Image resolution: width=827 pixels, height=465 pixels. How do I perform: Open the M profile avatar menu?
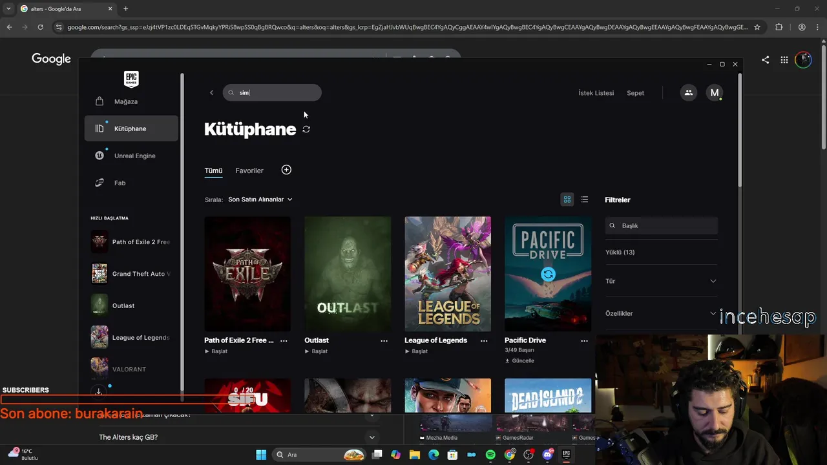(x=715, y=93)
